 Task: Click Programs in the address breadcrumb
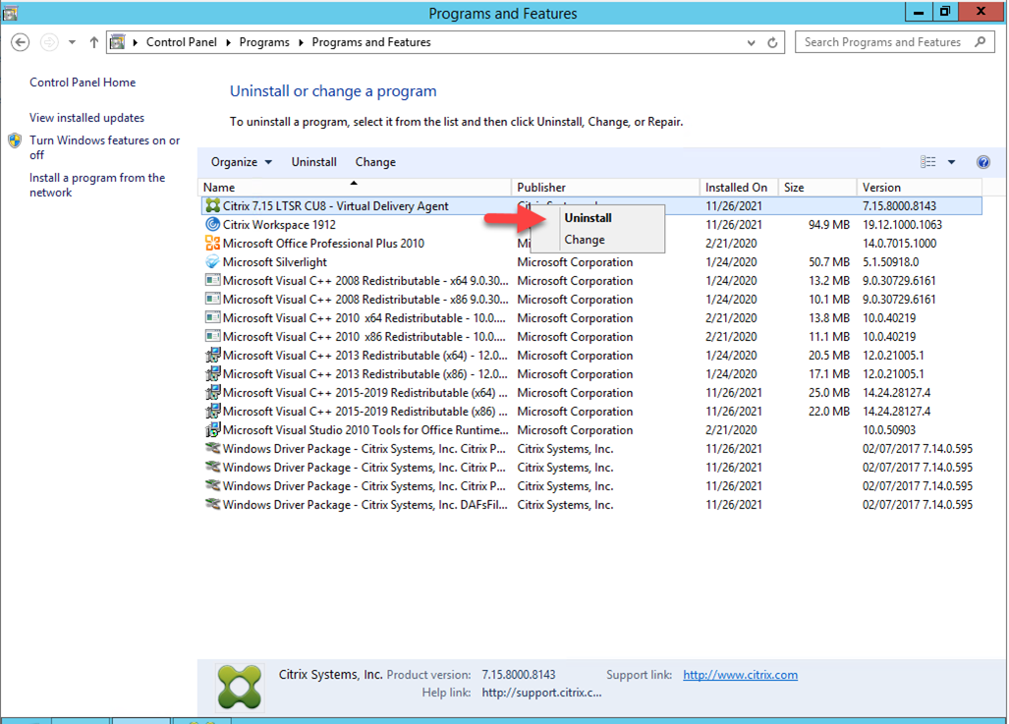(264, 42)
